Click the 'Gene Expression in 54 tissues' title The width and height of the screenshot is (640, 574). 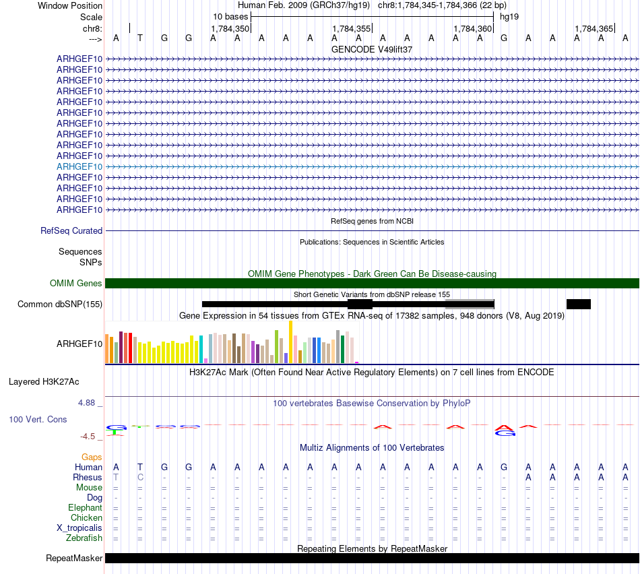click(x=372, y=315)
